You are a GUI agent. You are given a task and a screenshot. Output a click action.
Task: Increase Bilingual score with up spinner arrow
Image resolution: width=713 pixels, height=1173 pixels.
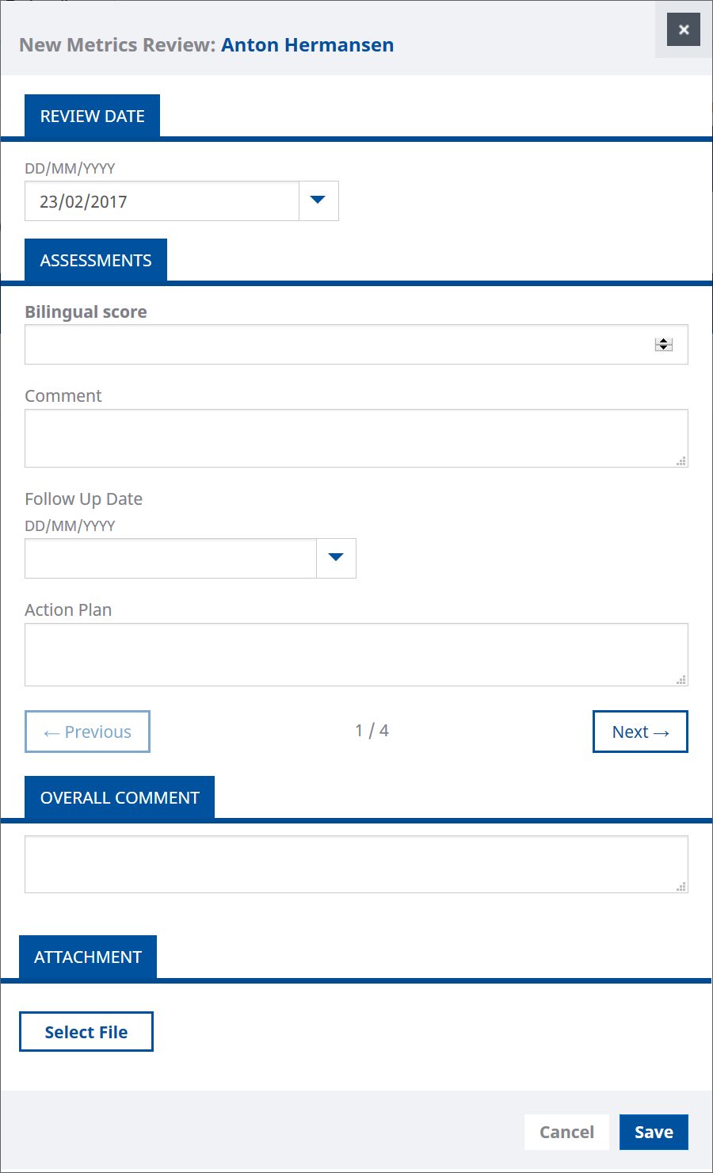point(664,341)
